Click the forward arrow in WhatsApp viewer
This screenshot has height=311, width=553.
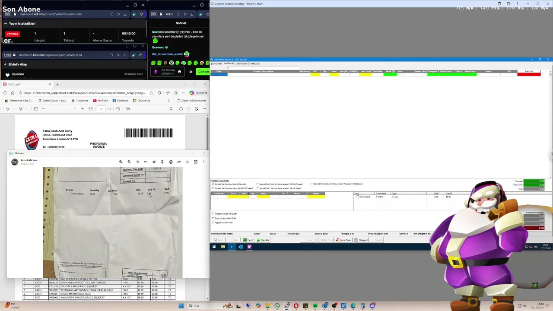137,162
